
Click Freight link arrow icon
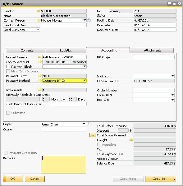coord(131,140)
